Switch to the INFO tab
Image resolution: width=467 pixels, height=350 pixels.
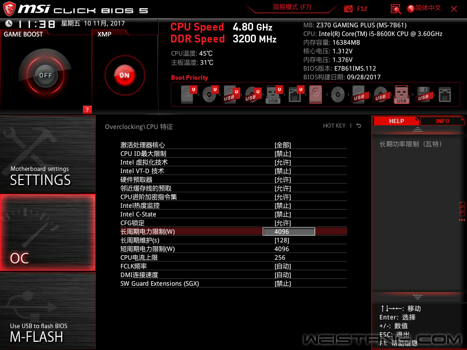[442, 121]
